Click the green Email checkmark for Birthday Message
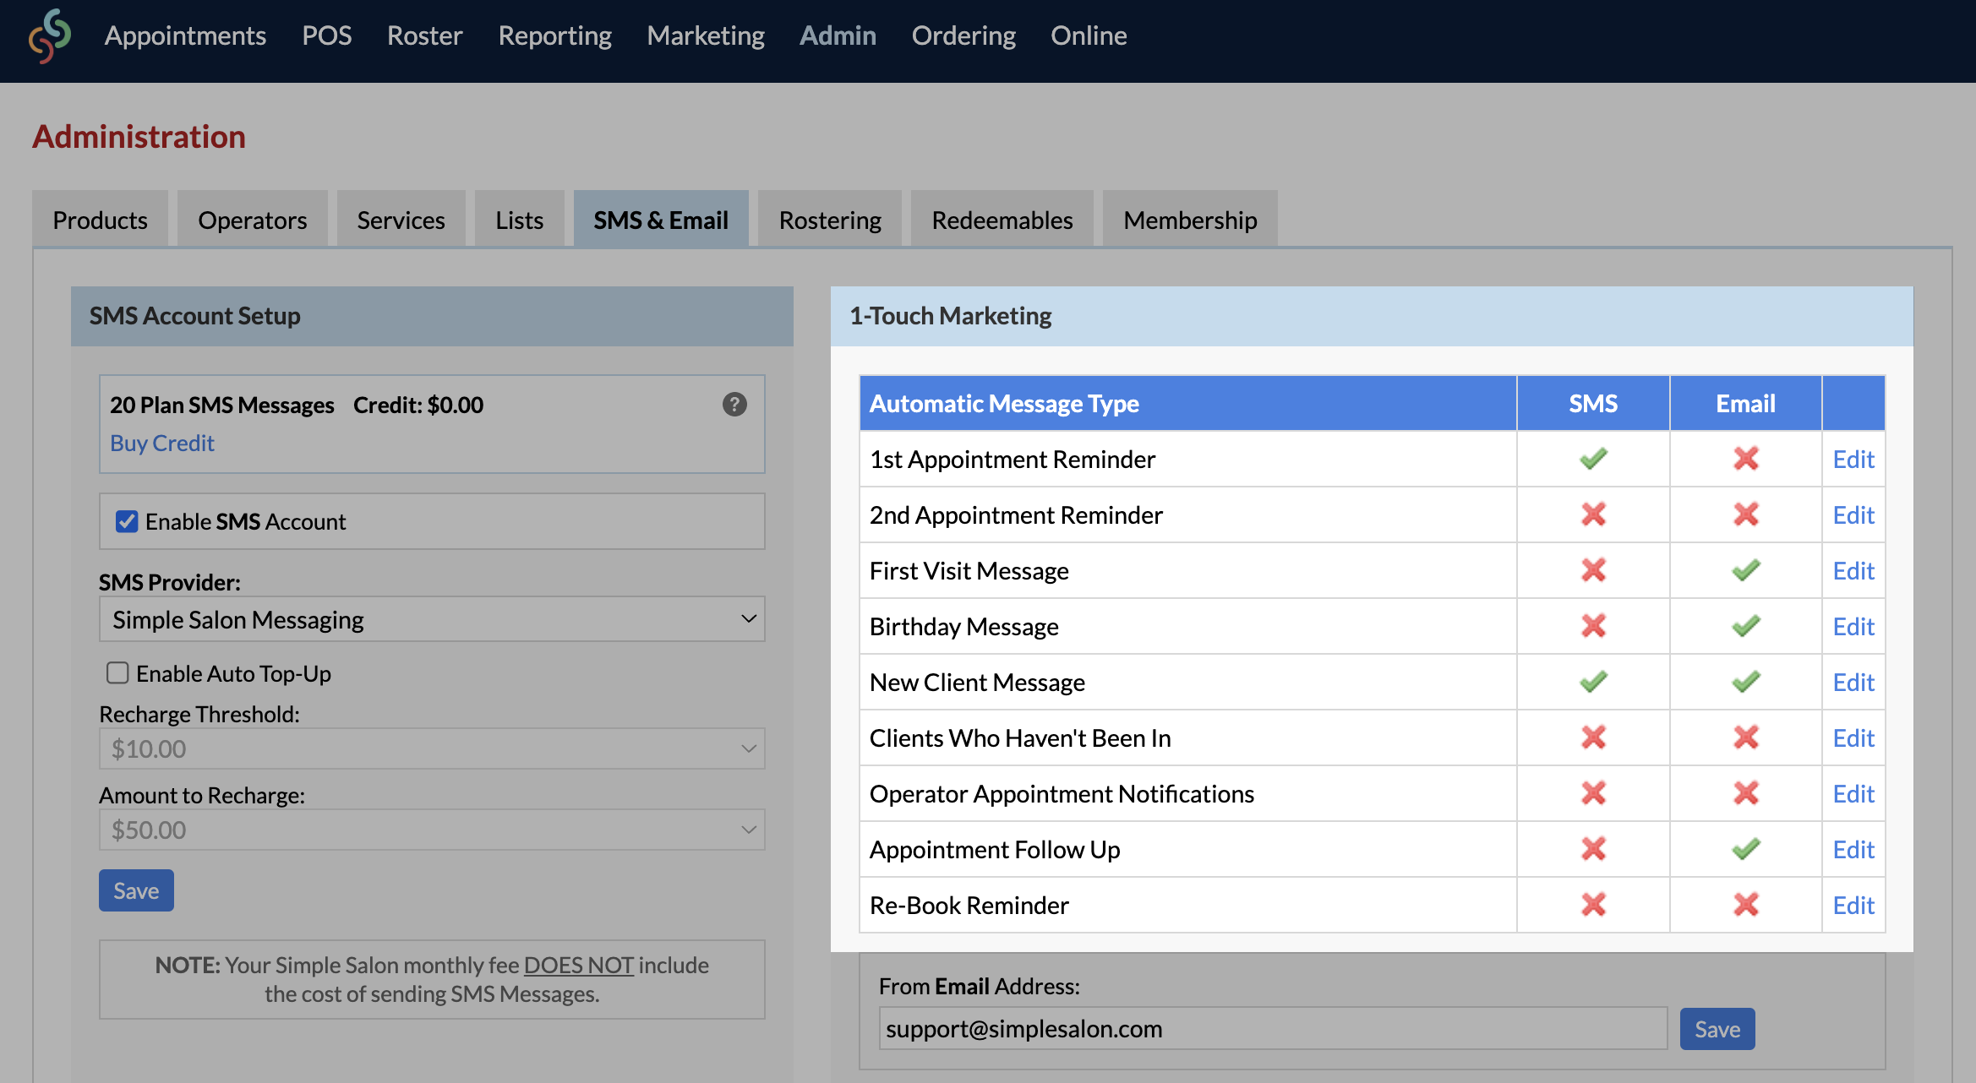 coord(1744,626)
